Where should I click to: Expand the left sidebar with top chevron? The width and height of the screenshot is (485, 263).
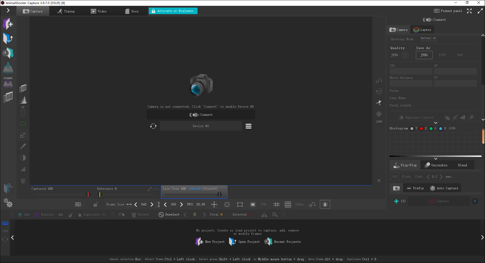8,10
